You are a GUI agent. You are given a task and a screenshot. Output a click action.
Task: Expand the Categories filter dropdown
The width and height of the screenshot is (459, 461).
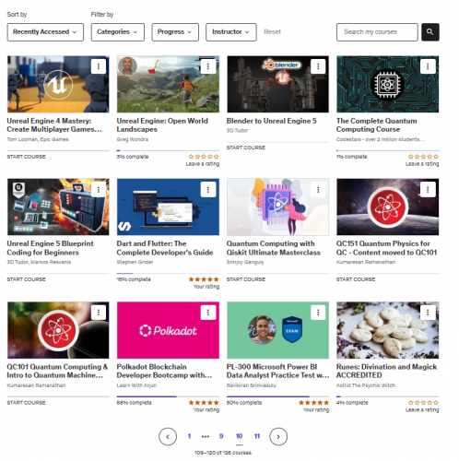pyautogui.click(x=118, y=32)
